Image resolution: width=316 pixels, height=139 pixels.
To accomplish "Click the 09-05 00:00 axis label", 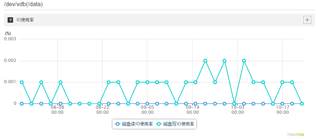I will tap(148, 110).
